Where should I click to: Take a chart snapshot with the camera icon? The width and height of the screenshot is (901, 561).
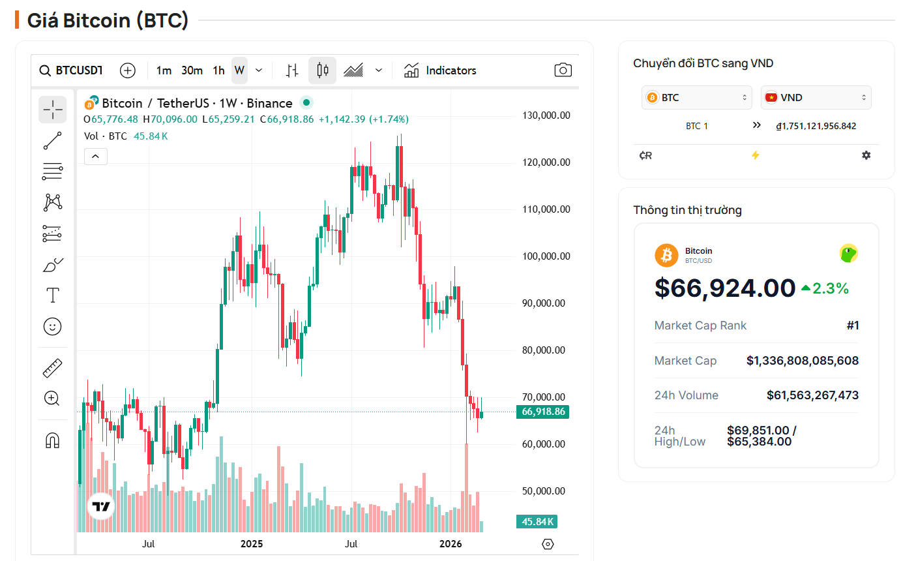(x=563, y=70)
